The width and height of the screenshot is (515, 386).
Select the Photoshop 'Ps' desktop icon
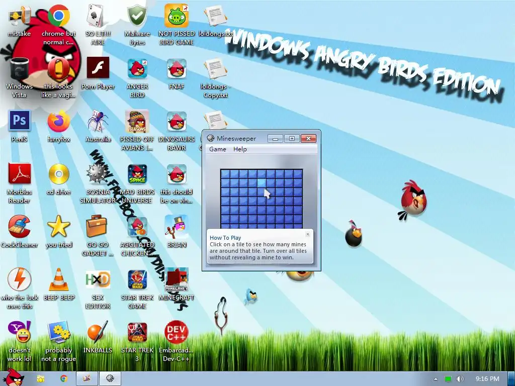[20, 121]
